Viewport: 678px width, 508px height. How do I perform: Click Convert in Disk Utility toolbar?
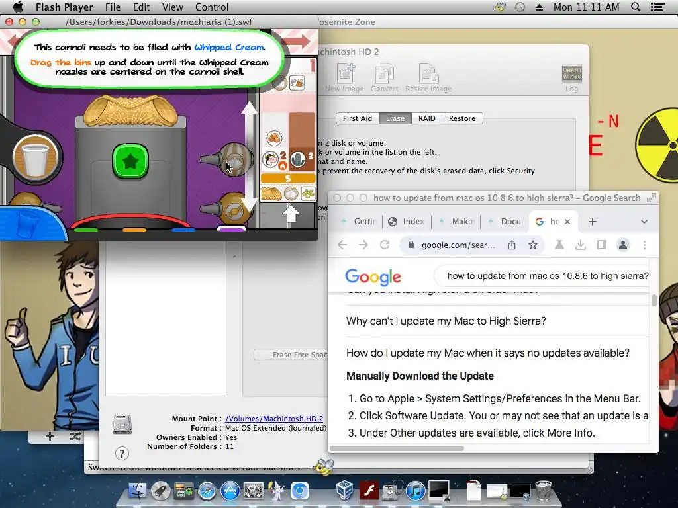click(385, 78)
